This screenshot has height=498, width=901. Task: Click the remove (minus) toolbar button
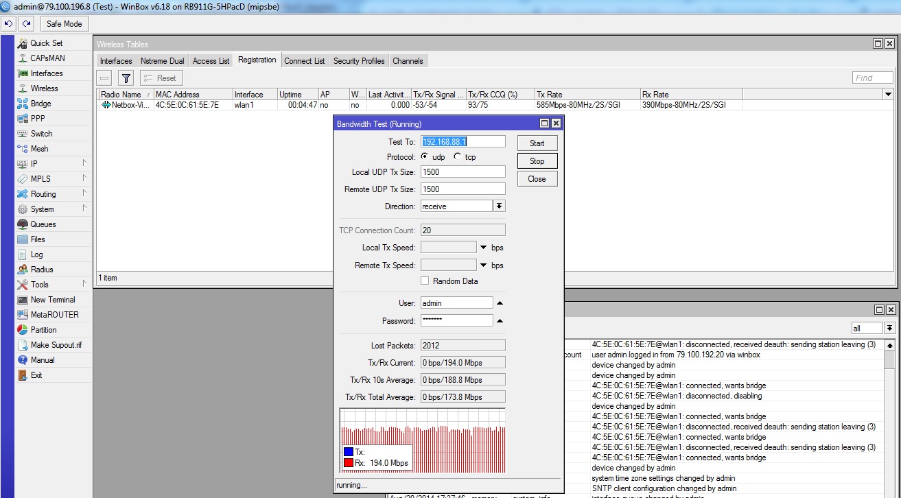104,78
